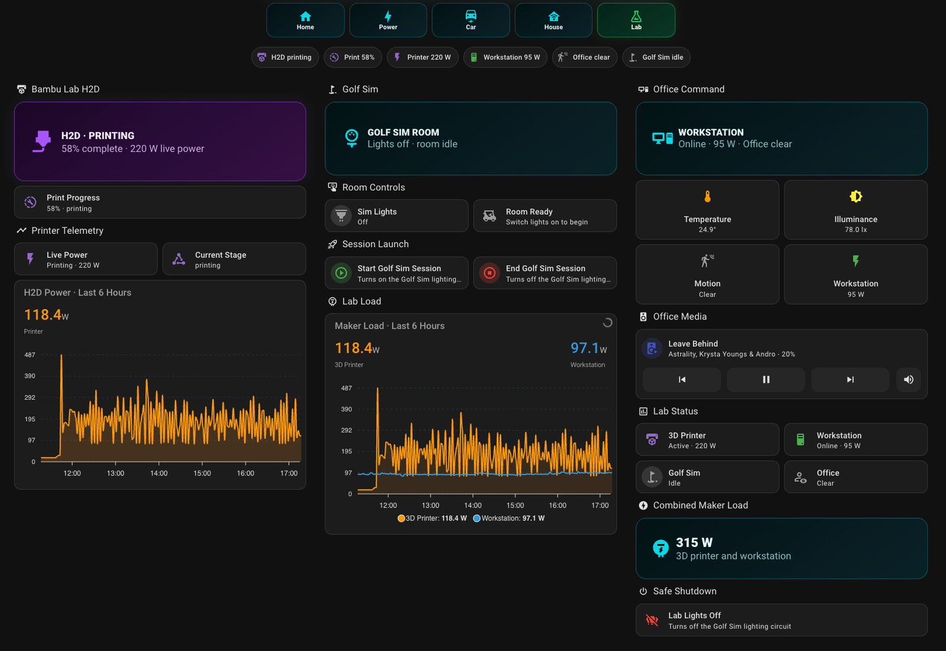This screenshot has width=946, height=651.
Task: Start Golf Sim Session play icon
Action: pyautogui.click(x=341, y=273)
